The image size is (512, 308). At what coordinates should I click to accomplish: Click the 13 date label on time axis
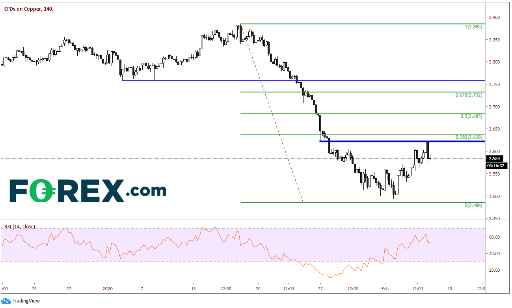(193, 288)
